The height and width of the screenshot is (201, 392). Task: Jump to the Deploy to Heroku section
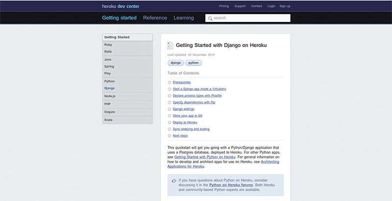click(x=185, y=122)
